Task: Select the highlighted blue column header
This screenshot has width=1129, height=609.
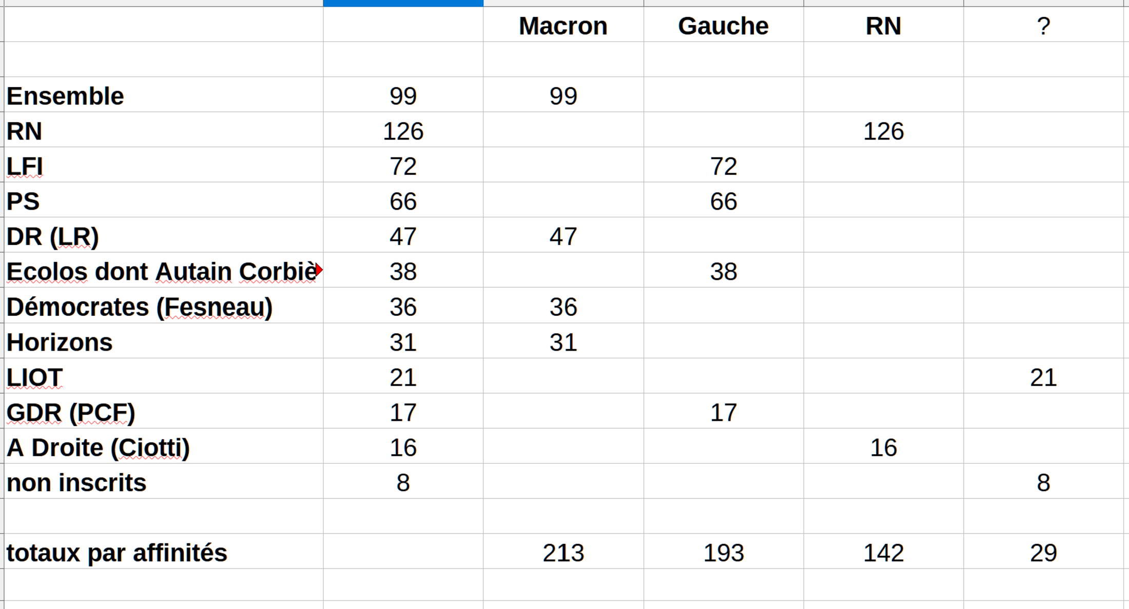Action: tap(403, 3)
